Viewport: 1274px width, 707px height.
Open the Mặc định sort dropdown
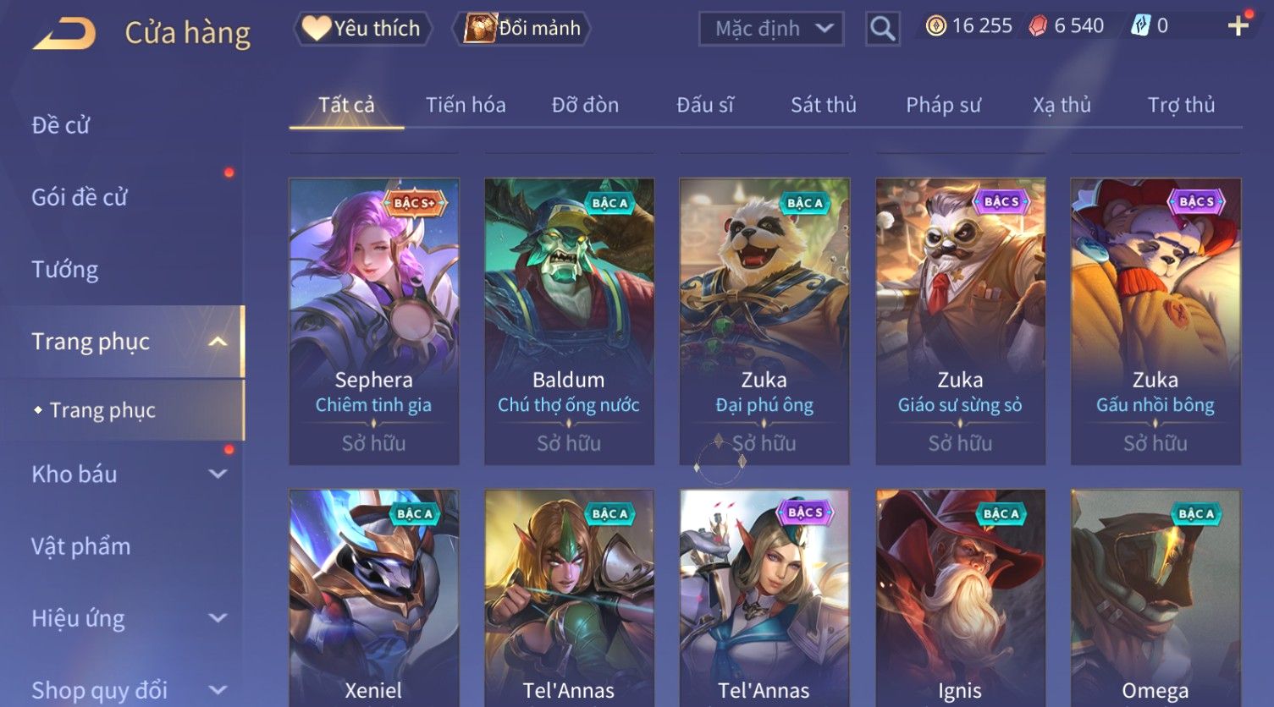coord(771,29)
